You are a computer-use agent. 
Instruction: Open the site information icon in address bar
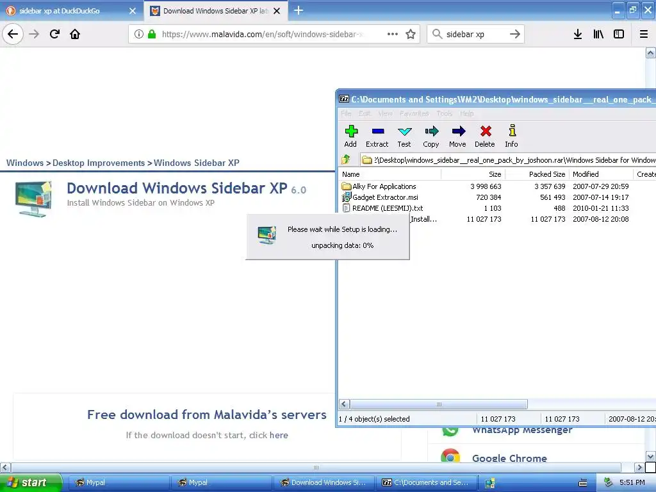(x=139, y=34)
